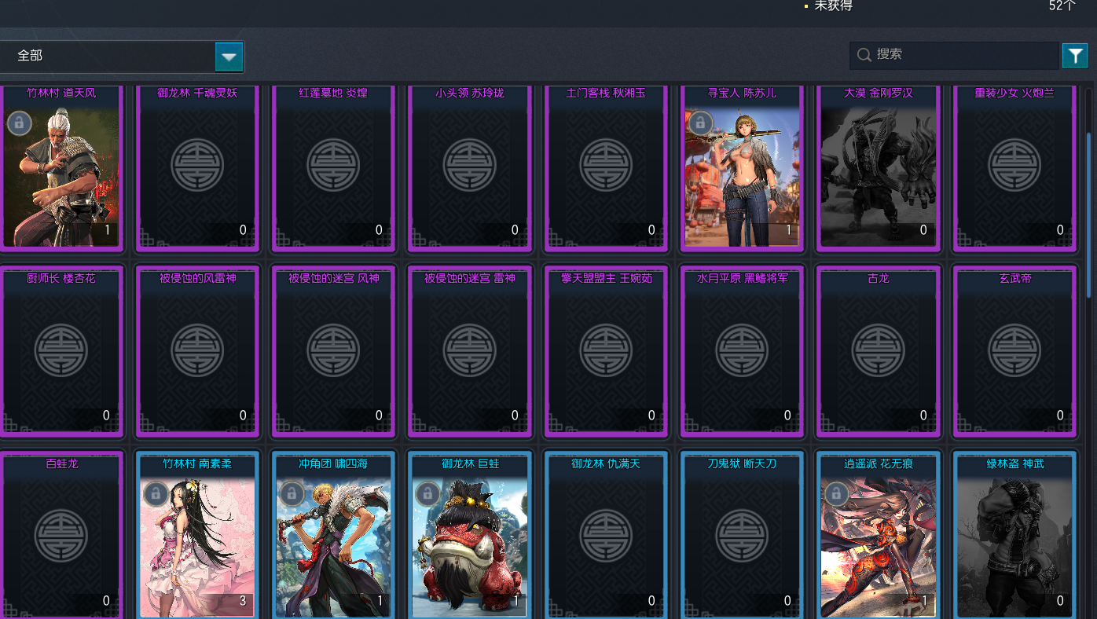
Task: Click the 厨师长 楼杏花 card title
Action: tap(61, 278)
